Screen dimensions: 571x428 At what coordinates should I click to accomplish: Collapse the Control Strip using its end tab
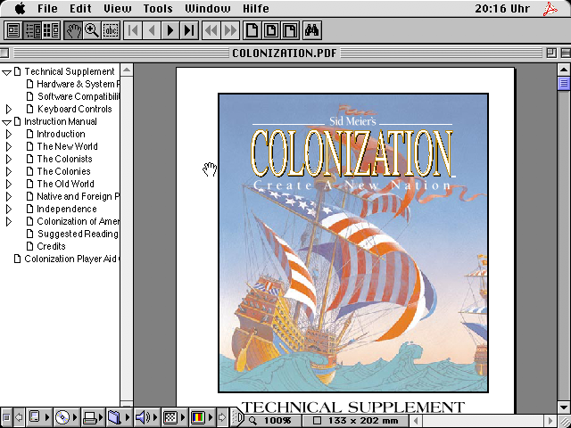tap(237, 417)
